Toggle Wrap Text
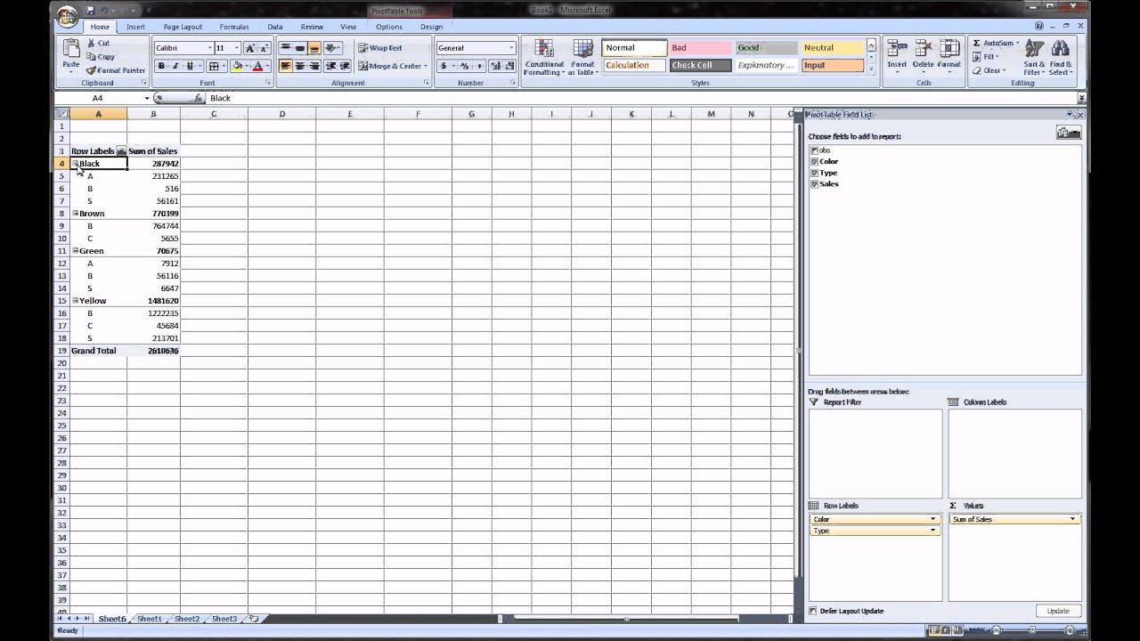This screenshot has width=1140, height=641. (380, 48)
